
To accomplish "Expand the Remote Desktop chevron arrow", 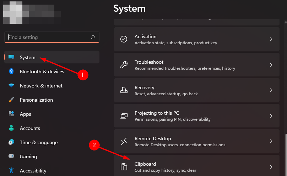I will pos(271,141).
